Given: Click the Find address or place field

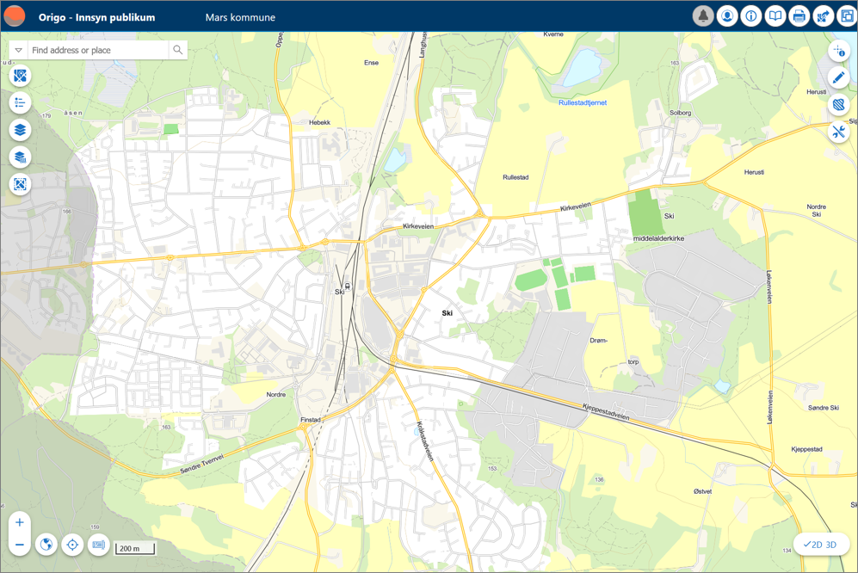Looking at the screenshot, I should [x=98, y=51].
